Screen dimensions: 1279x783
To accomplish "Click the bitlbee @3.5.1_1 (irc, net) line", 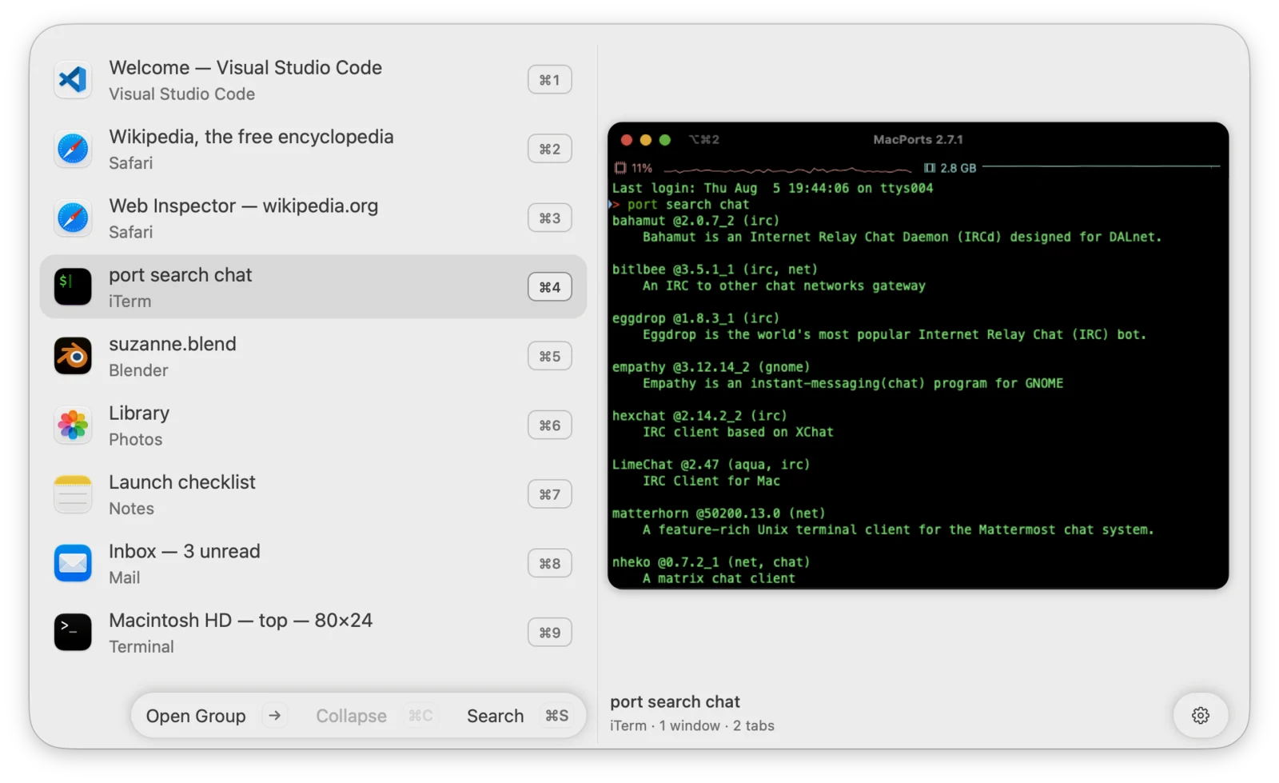I will pos(715,270).
